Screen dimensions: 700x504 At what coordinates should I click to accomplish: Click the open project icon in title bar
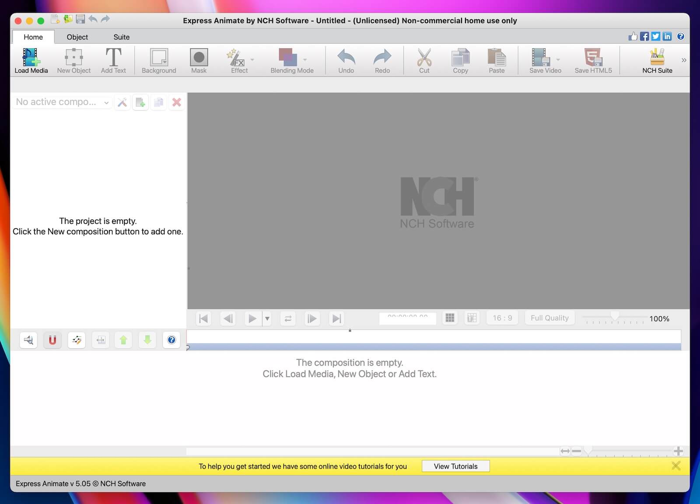click(x=68, y=19)
